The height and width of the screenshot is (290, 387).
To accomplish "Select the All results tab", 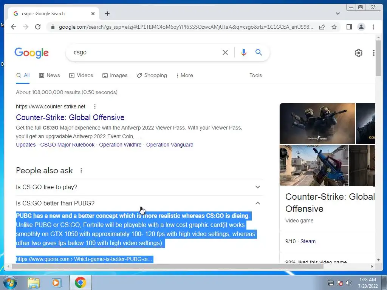I will tap(23, 76).
